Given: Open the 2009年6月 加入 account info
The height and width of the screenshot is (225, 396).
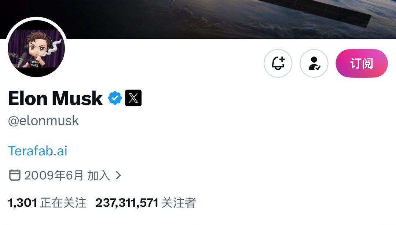Looking at the screenshot, I should pos(67,175).
